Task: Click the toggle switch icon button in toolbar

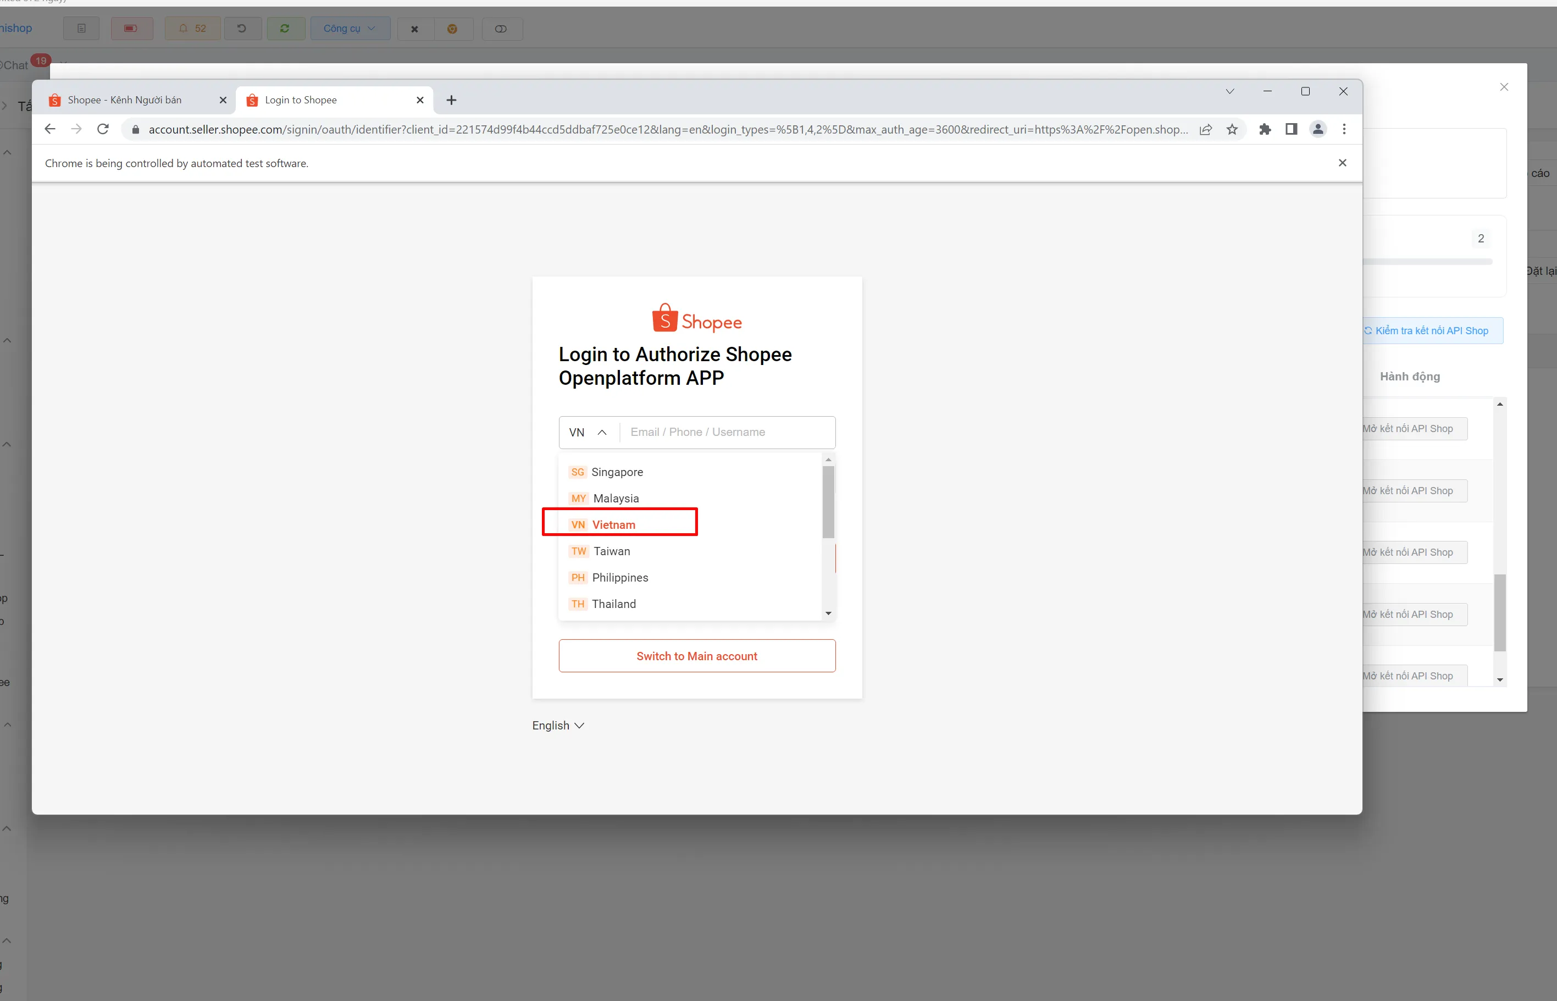Action: coord(502,29)
